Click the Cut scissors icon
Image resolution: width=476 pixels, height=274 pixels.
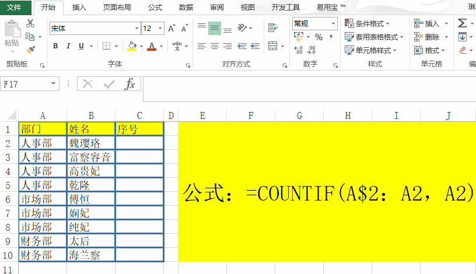pyautogui.click(x=30, y=23)
